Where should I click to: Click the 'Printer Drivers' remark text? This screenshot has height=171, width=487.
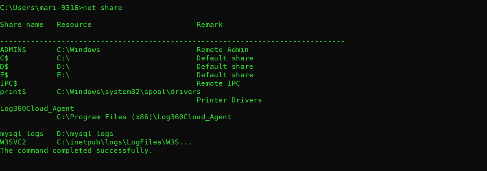(229, 100)
